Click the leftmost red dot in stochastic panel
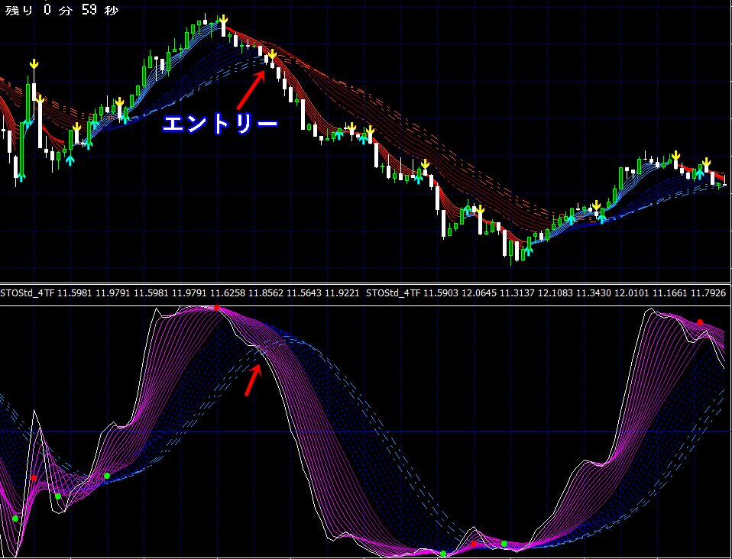Image resolution: width=732 pixels, height=559 pixels. click(34, 478)
